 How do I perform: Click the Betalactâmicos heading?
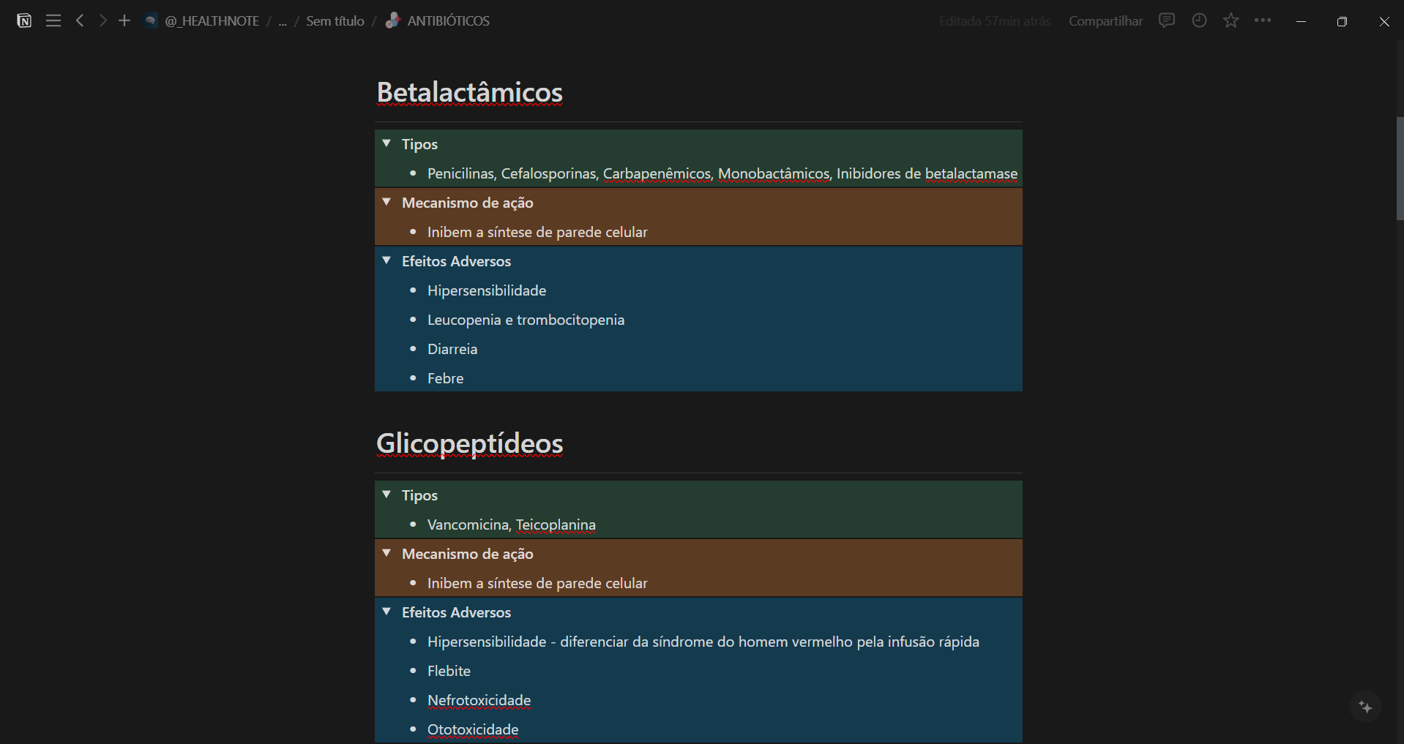(x=469, y=92)
